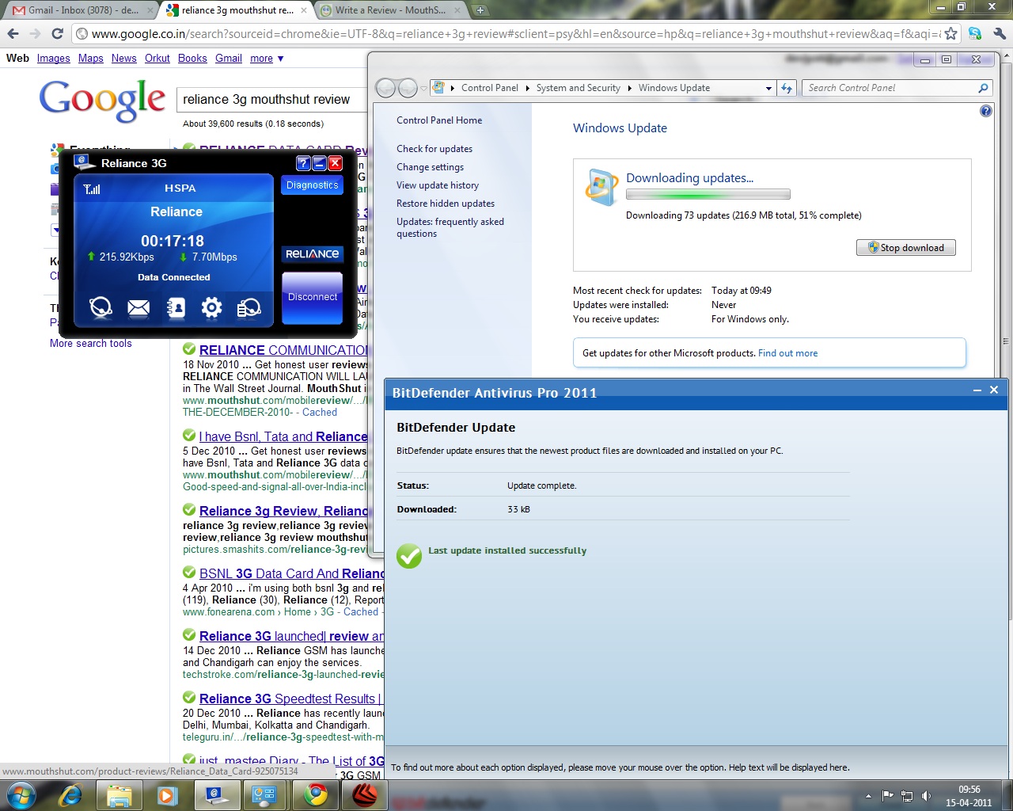Click the Google search query box
The height and width of the screenshot is (811, 1013).
(272, 99)
